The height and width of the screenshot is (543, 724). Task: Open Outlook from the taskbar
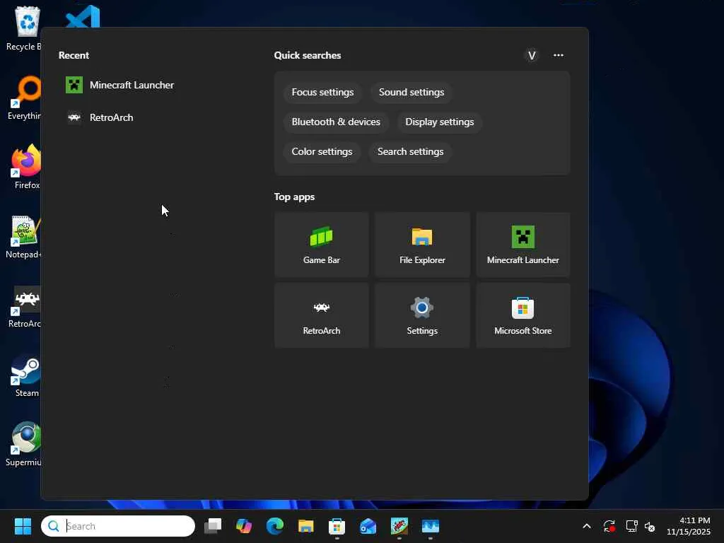pos(368,526)
